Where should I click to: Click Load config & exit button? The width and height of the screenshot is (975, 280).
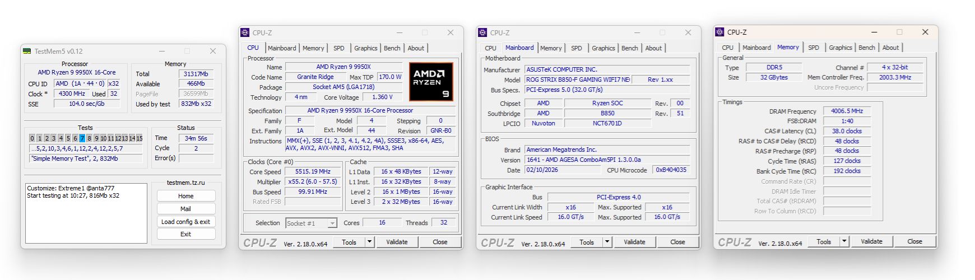[186, 222]
